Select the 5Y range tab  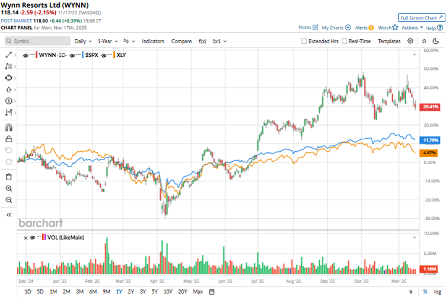154,292
